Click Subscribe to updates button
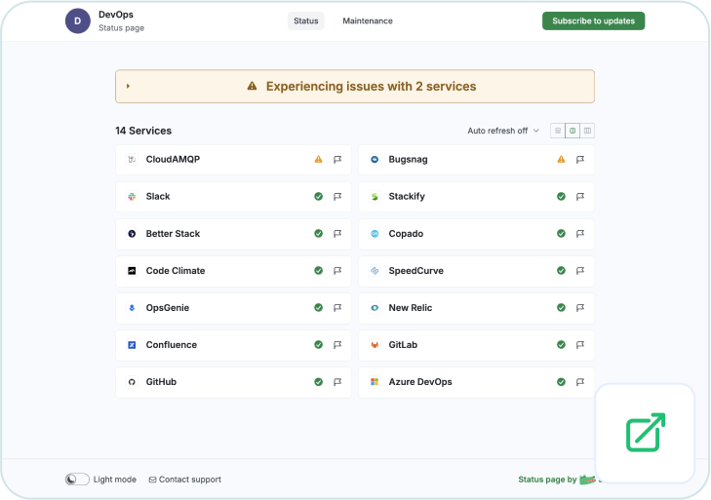Screen dimensions: 711x500 pyautogui.click(x=594, y=20)
